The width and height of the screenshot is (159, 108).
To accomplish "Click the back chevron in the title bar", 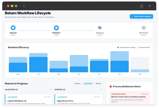I will 24,6.
